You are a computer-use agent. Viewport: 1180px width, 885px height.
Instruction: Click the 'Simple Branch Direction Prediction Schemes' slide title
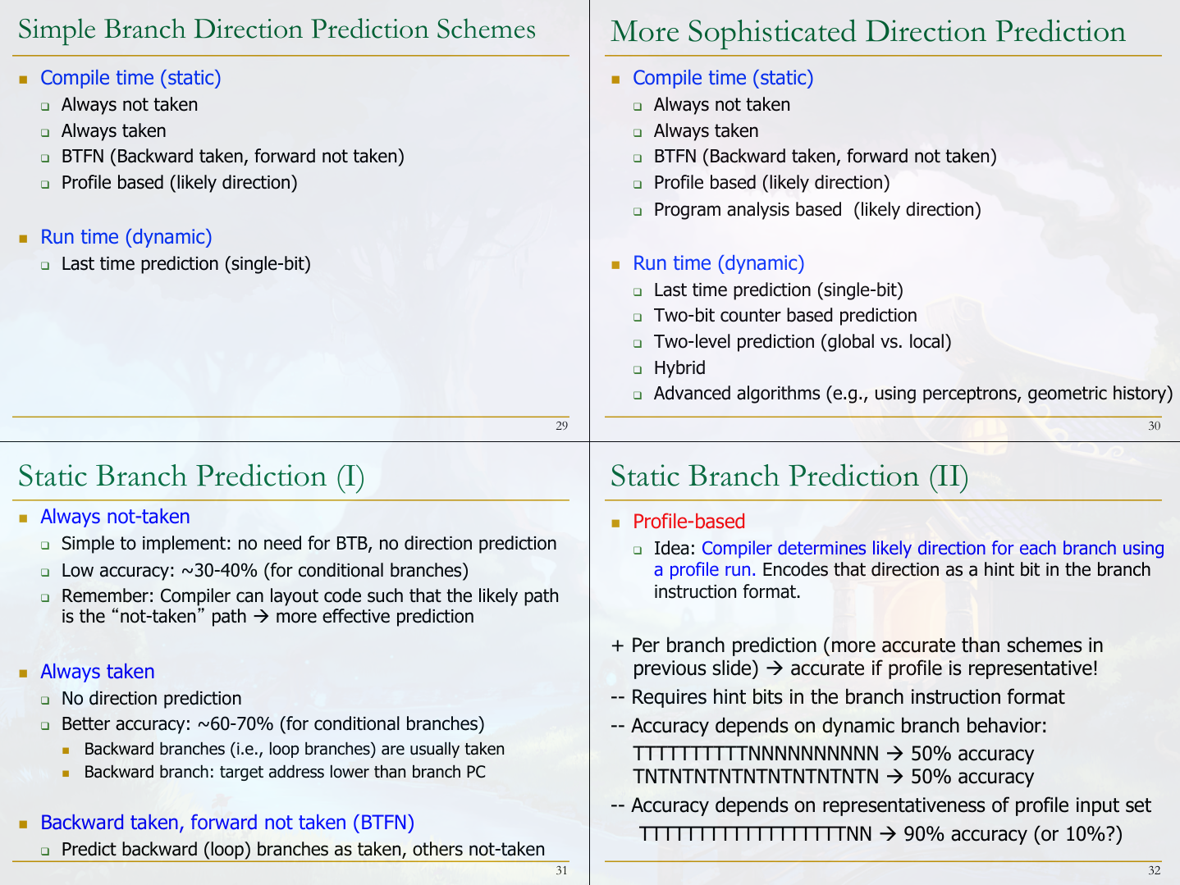[x=277, y=30]
